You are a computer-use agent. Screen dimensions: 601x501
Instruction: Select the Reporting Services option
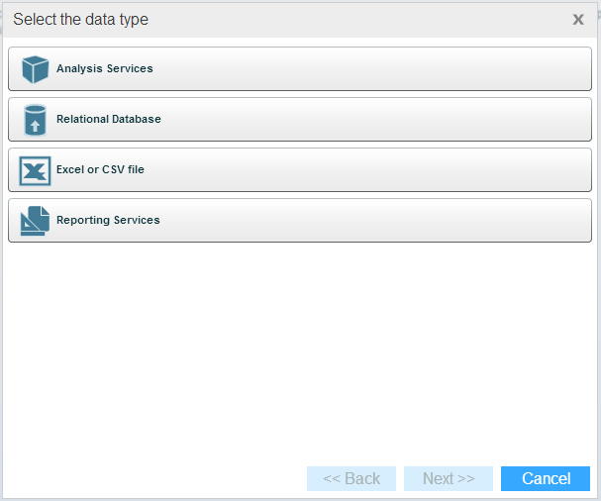[x=299, y=221]
